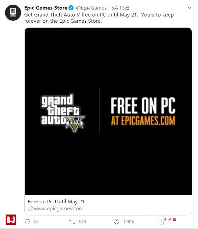The width and height of the screenshot is (198, 229).
Task: Click the red W logo watermark
Action: (11, 220)
